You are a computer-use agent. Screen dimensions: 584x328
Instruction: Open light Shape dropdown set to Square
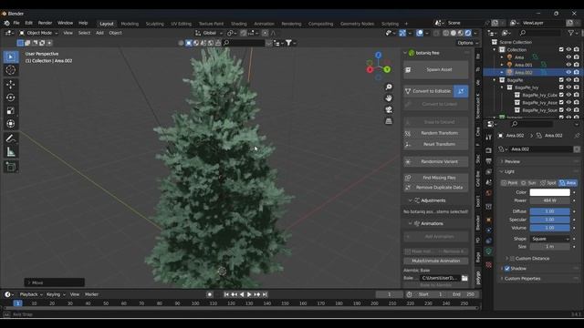click(x=549, y=239)
